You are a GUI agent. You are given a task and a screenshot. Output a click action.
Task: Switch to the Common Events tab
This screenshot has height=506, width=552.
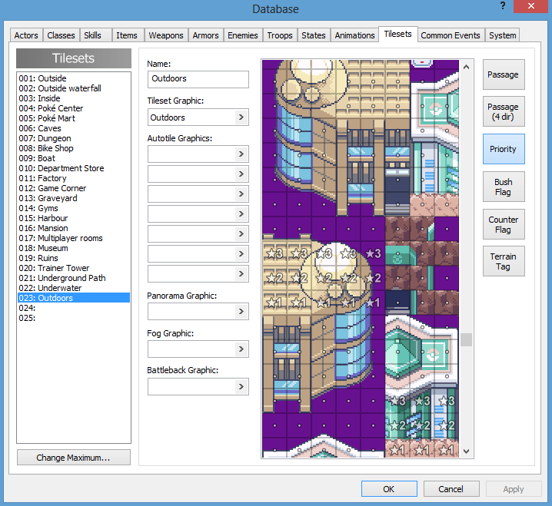pos(451,35)
